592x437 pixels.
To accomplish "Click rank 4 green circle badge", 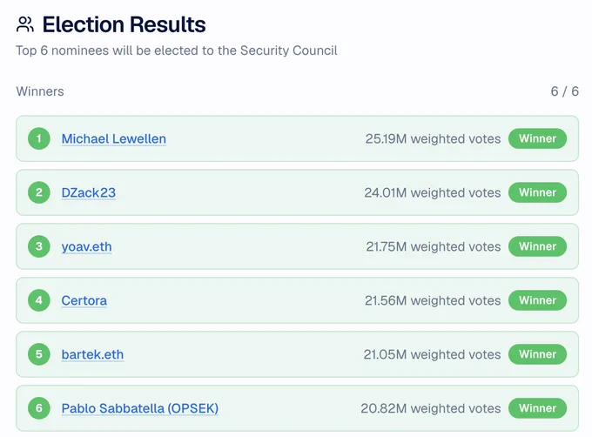I will pos(39,300).
